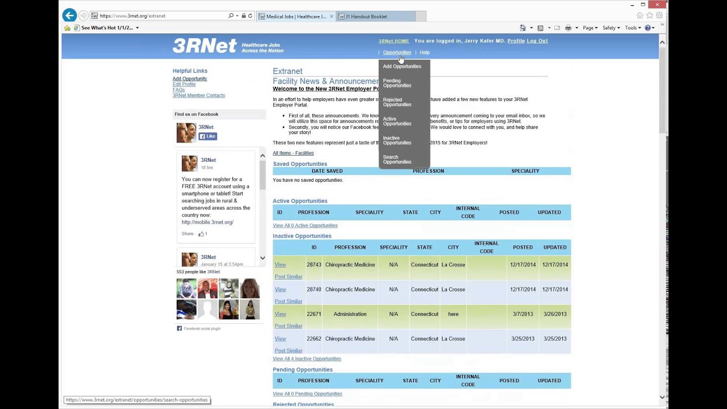Click the page vertical scrollbar down arrow
Viewport: 727px width, 409px height.
(662, 397)
